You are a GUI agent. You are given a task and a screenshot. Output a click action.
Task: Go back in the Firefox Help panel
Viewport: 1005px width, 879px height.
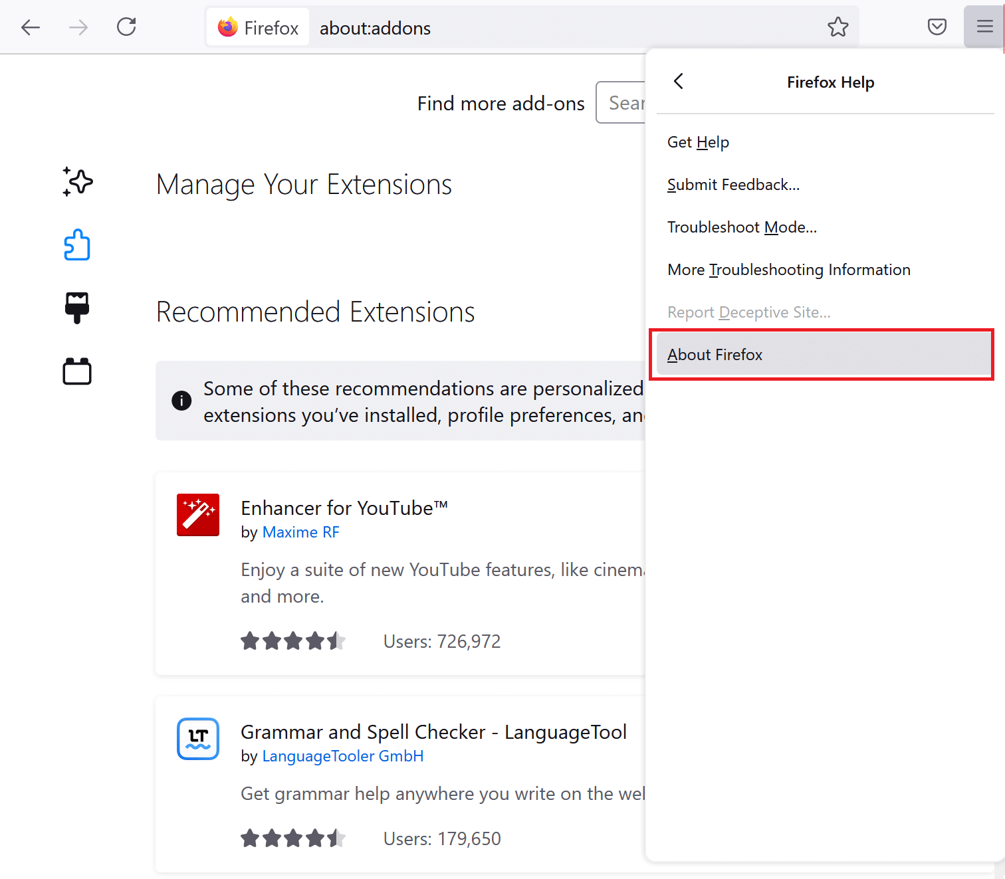[x=677, y=81]
